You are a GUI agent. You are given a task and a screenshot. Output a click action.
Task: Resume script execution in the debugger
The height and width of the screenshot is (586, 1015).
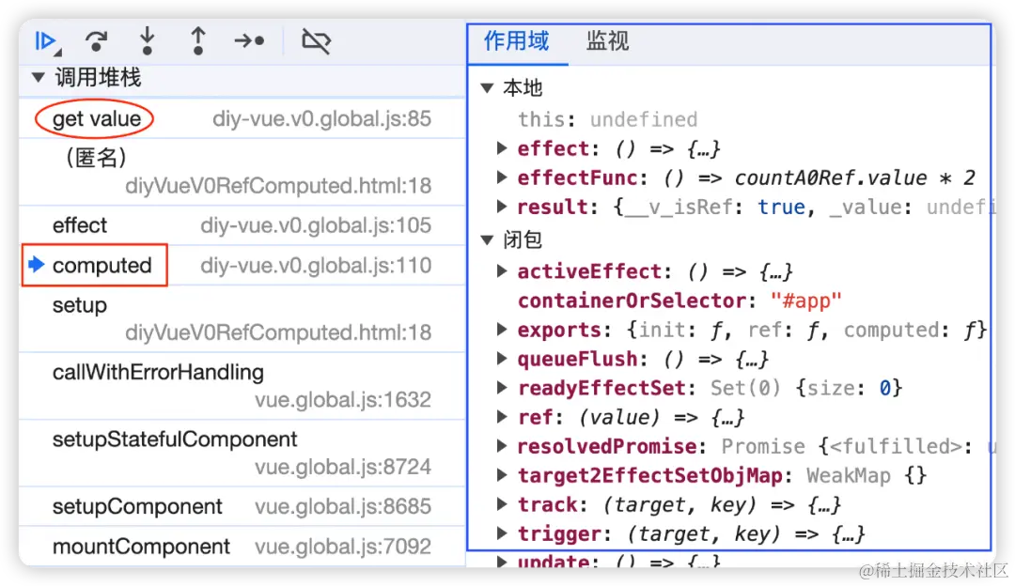tap(47, 41)
